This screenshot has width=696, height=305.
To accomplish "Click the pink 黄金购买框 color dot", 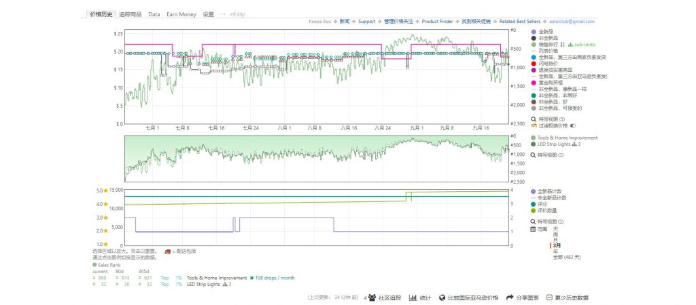I will point(533,82).
